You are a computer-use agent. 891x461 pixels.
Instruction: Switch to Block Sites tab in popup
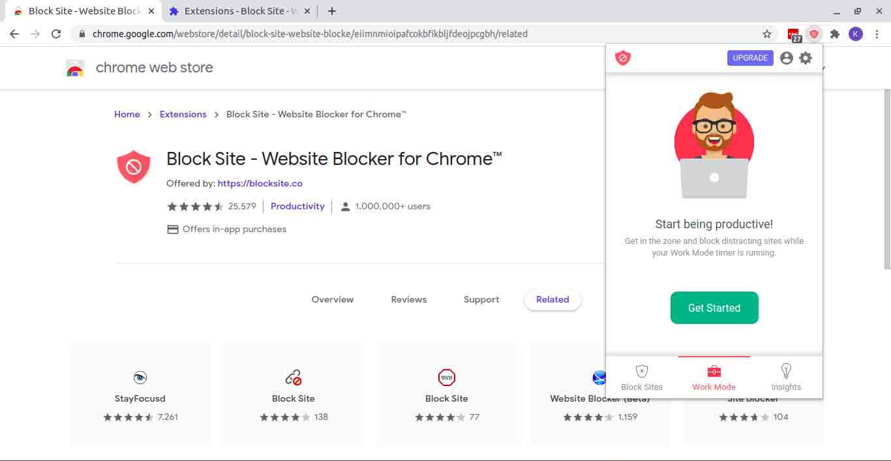[642, 378]
